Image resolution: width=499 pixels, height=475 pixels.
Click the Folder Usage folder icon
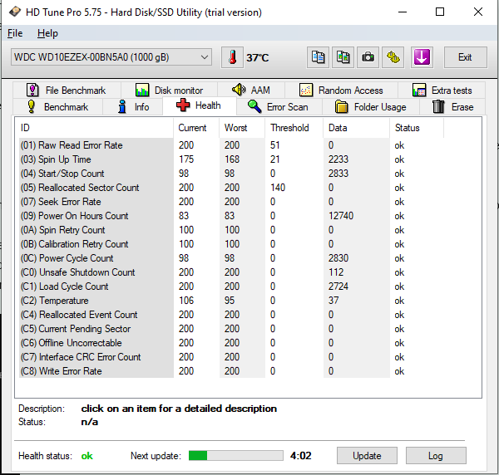tap(342, 107)
